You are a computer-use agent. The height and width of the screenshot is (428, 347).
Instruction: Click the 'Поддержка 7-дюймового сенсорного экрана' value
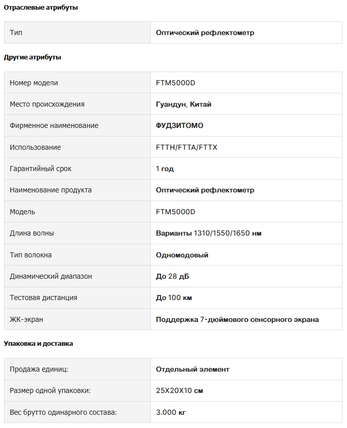pyautogui.click(x=237, y=319)
